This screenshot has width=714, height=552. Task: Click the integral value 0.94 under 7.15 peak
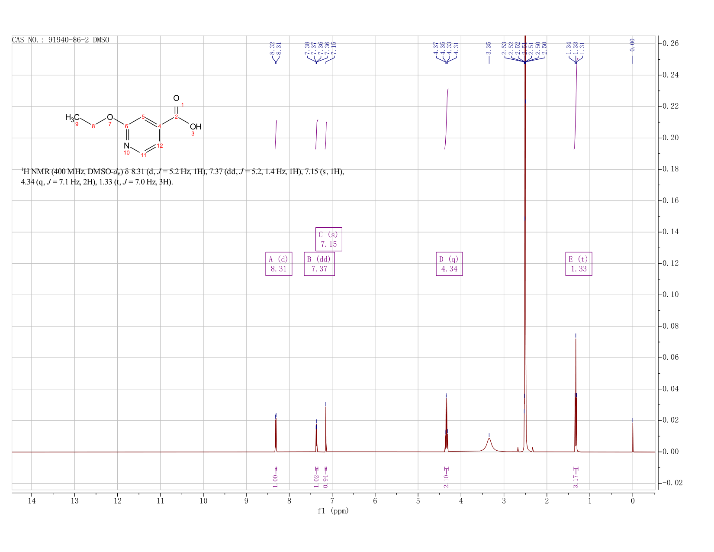(x=326, y=481)
